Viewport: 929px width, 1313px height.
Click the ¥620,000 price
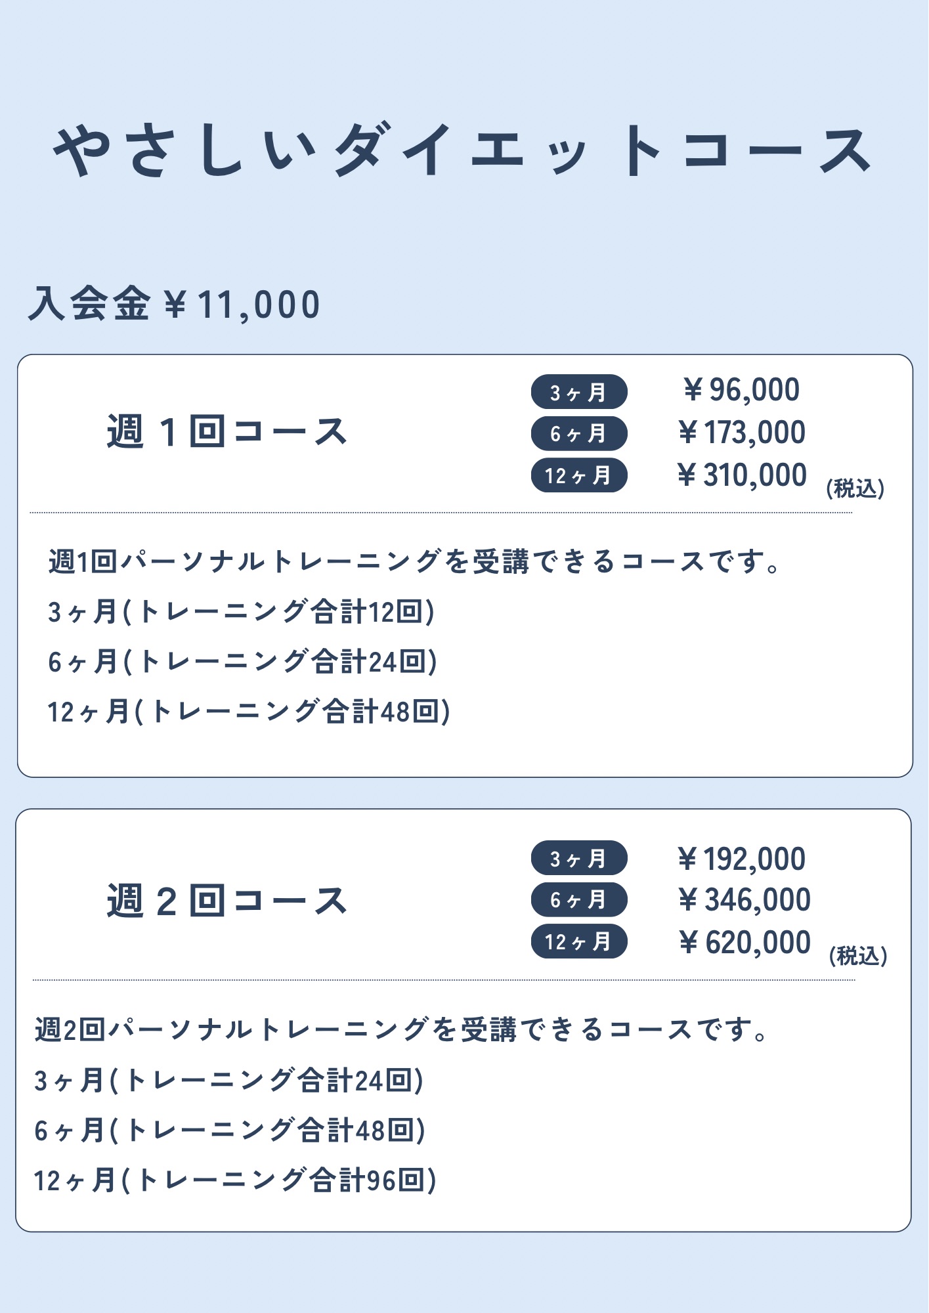(744, 943)
